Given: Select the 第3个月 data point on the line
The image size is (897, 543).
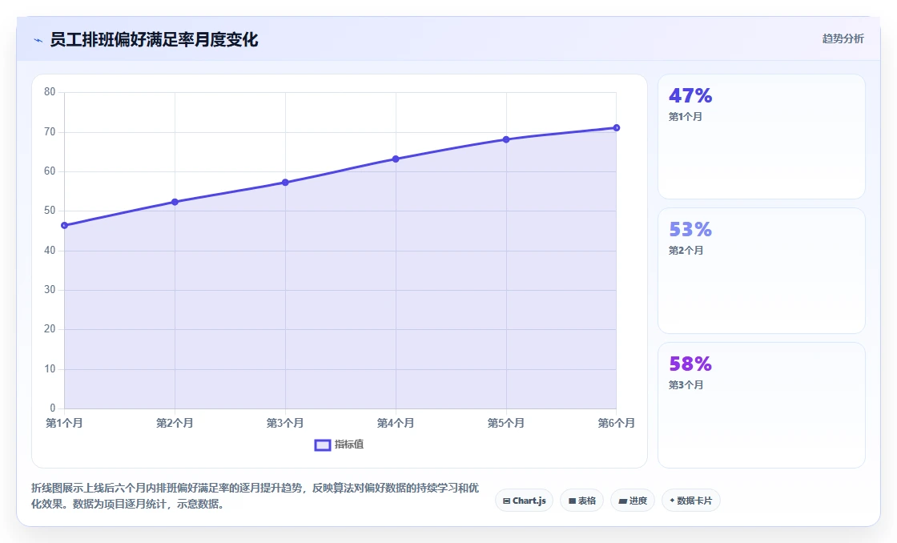Looking at the screenshot, I should pyautogui.click(x=285, y=183).
